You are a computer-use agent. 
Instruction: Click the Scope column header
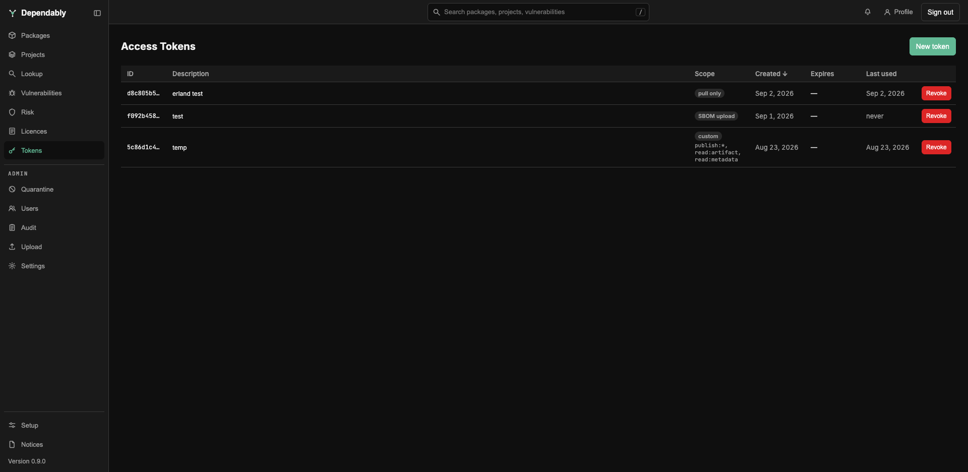tap(704, 74)
